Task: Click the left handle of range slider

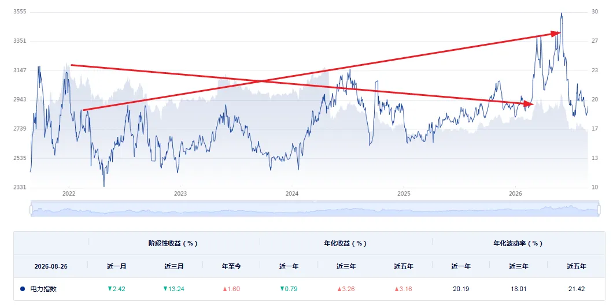Action: (31, 210)
